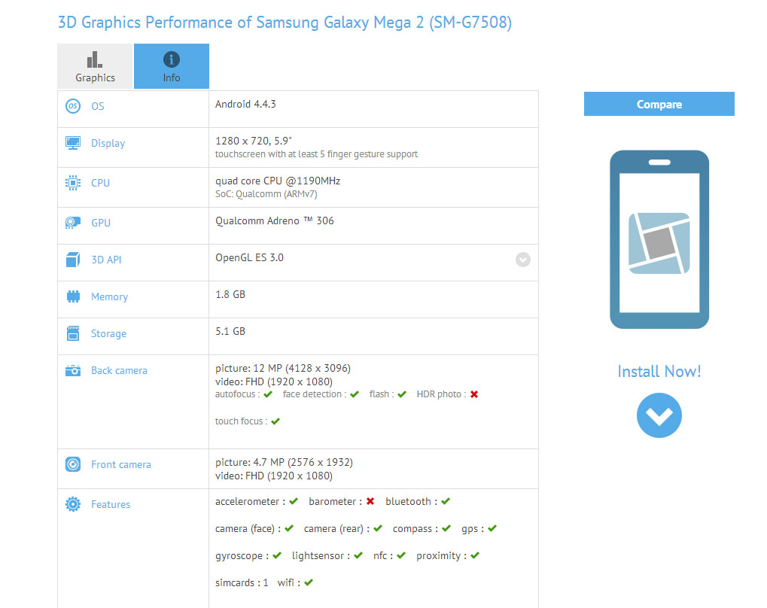Click the Front camera lens icon

pyautogui.click(x=73, y=464)
